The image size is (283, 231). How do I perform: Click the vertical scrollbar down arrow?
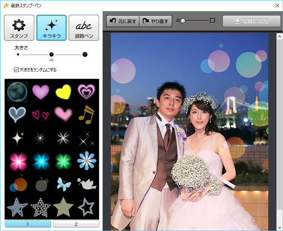[x=279, y=227]
